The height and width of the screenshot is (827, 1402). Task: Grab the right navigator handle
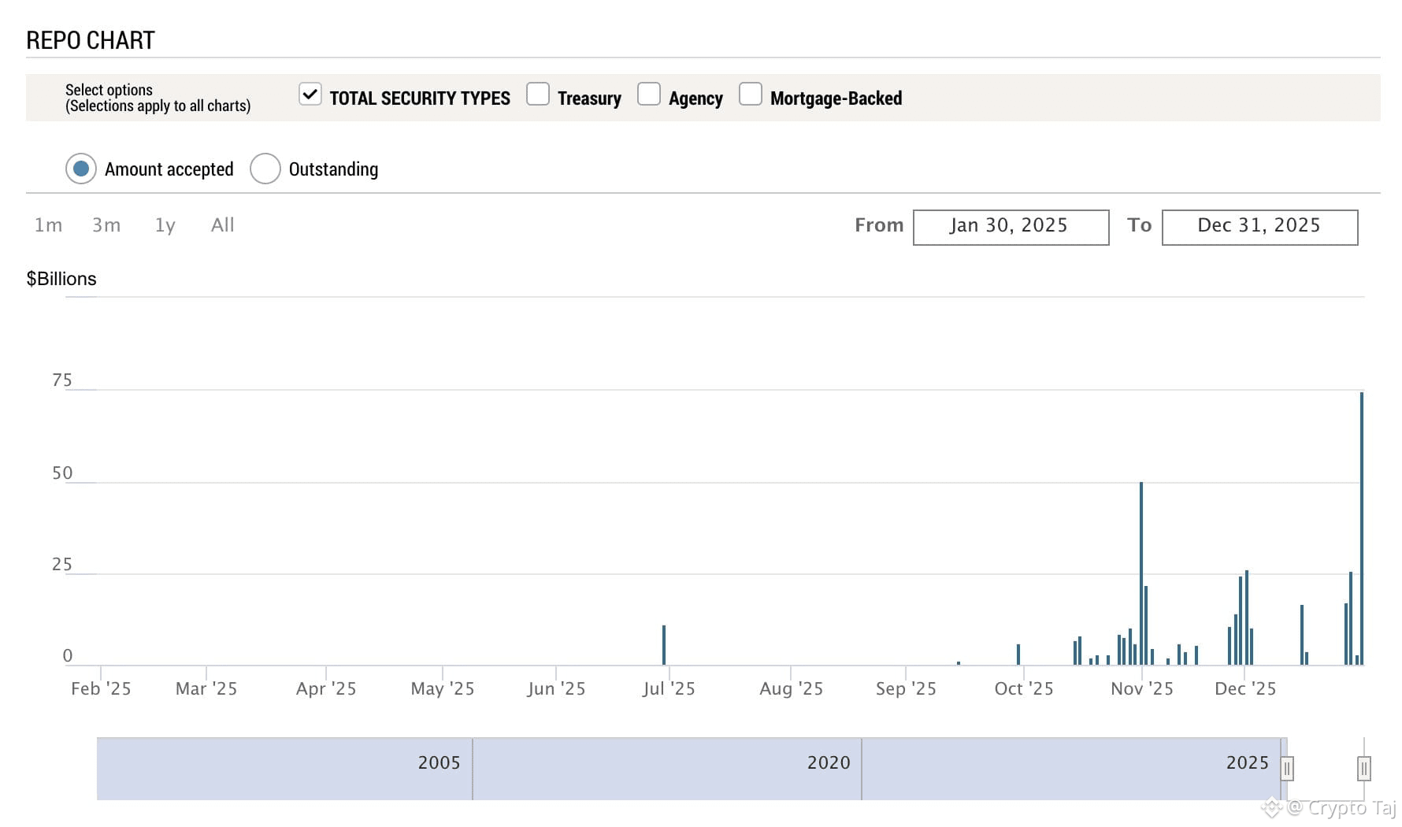click(x=1364, y=768)
